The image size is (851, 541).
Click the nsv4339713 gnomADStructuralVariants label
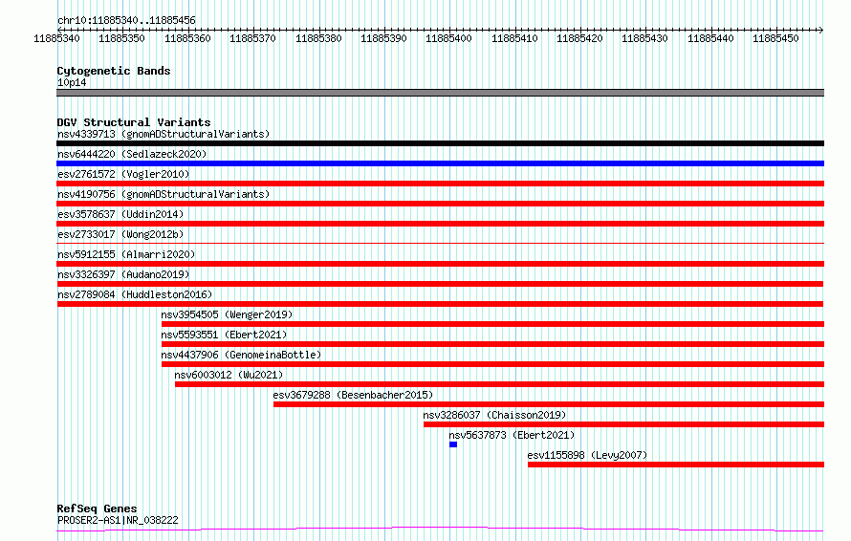coord(164,134)
